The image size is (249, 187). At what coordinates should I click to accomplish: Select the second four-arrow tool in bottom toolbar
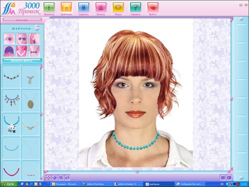pyautogui.click(x=55, y=178)
